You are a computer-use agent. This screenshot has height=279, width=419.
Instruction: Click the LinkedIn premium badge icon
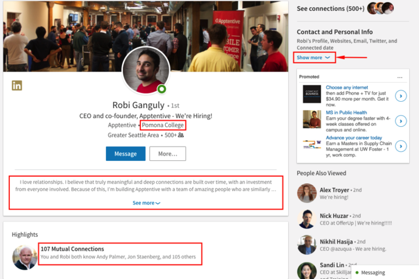17,85
